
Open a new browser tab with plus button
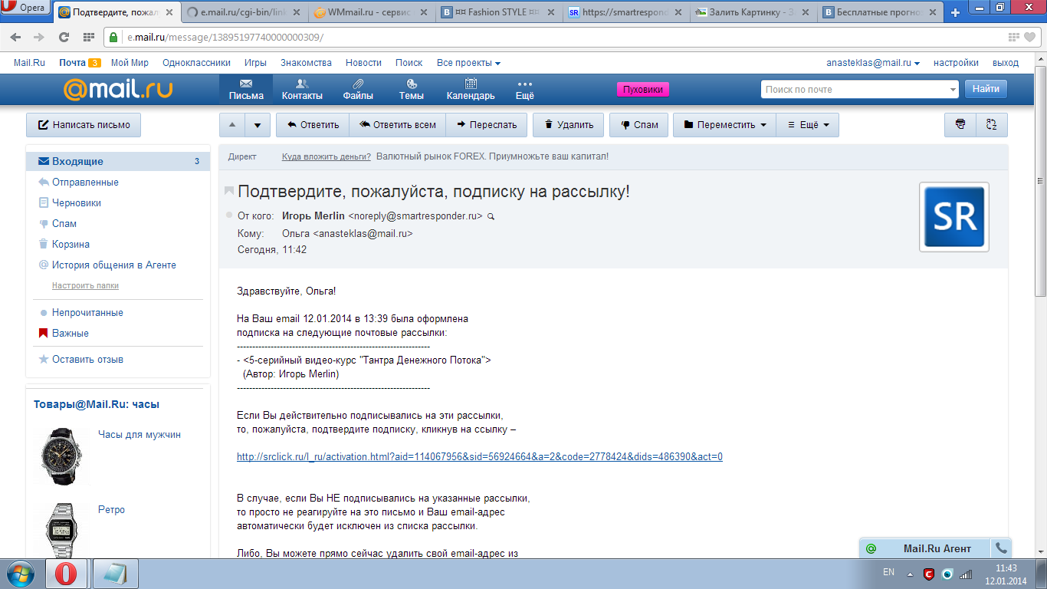[955, 13]
